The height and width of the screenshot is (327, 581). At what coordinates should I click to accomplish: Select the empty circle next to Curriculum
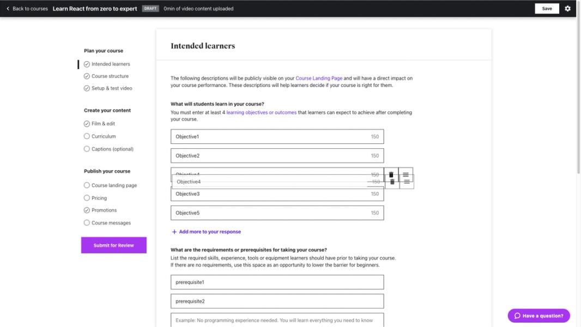[87, 136]
